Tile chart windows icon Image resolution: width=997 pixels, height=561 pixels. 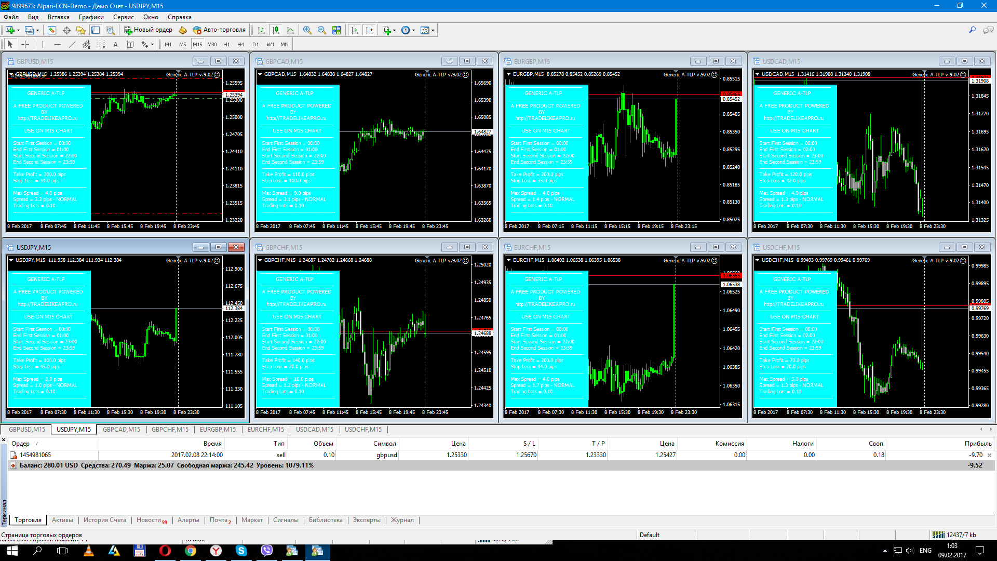pyautogui.click(x=336, y=30)
